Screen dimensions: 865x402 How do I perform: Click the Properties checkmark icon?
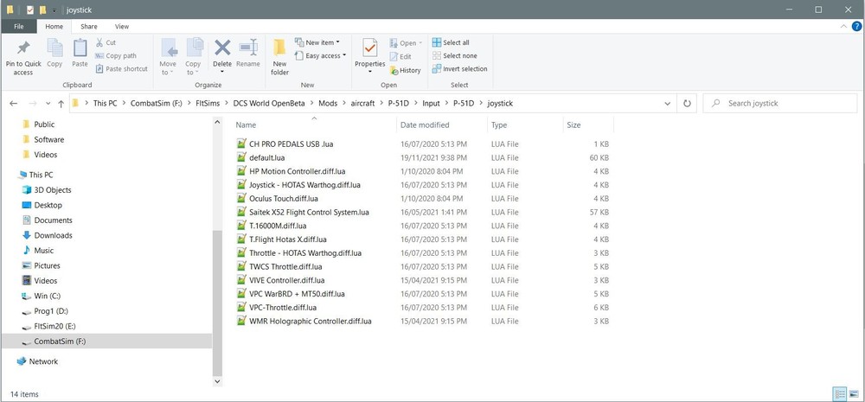pos(369,48)
